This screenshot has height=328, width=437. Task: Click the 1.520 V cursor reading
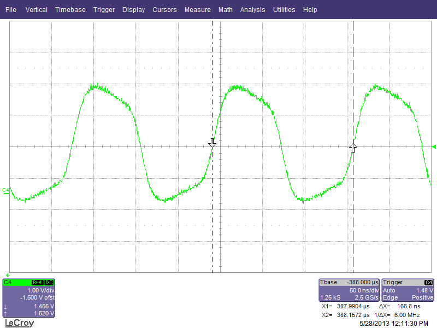point(44,313)
